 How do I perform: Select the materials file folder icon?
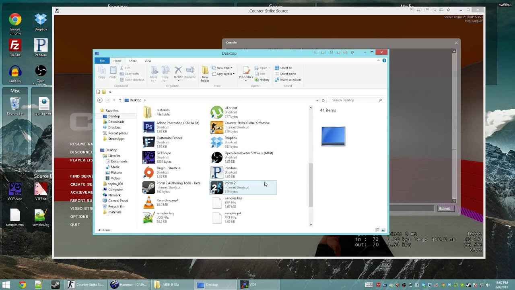click(149, 112)
